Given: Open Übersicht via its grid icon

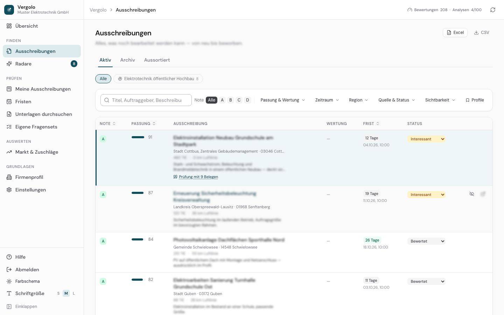Looking at the screenshot, I should point(9,26).
